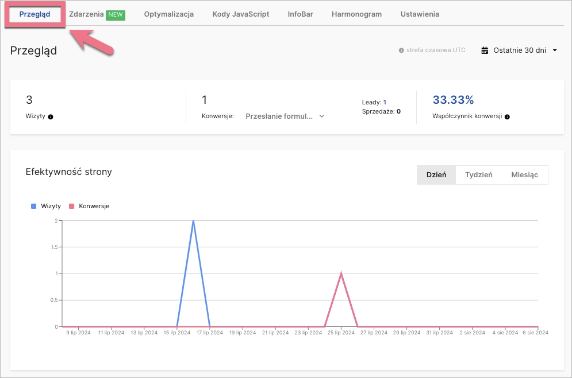Click the info icon next to Wizyty
This screenshot has width=572, height=378.
pyautogui.click(x=52, y=117)
